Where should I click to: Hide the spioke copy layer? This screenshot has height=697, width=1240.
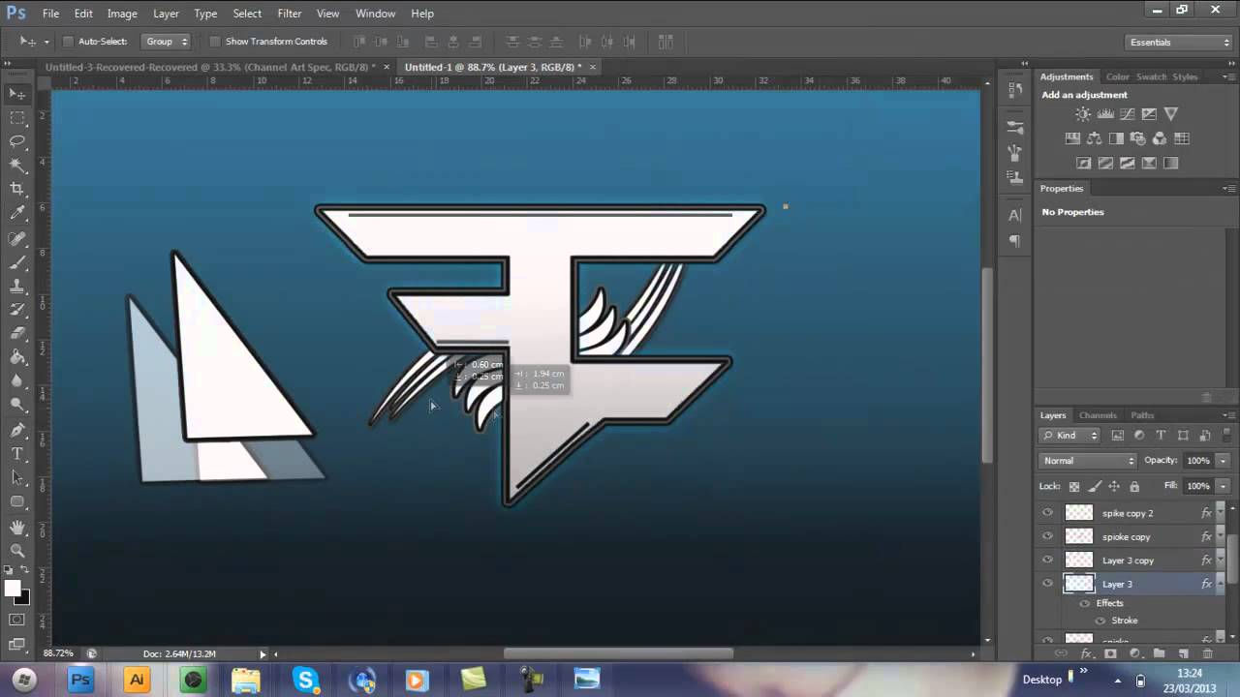click(x=1047, y=536)
